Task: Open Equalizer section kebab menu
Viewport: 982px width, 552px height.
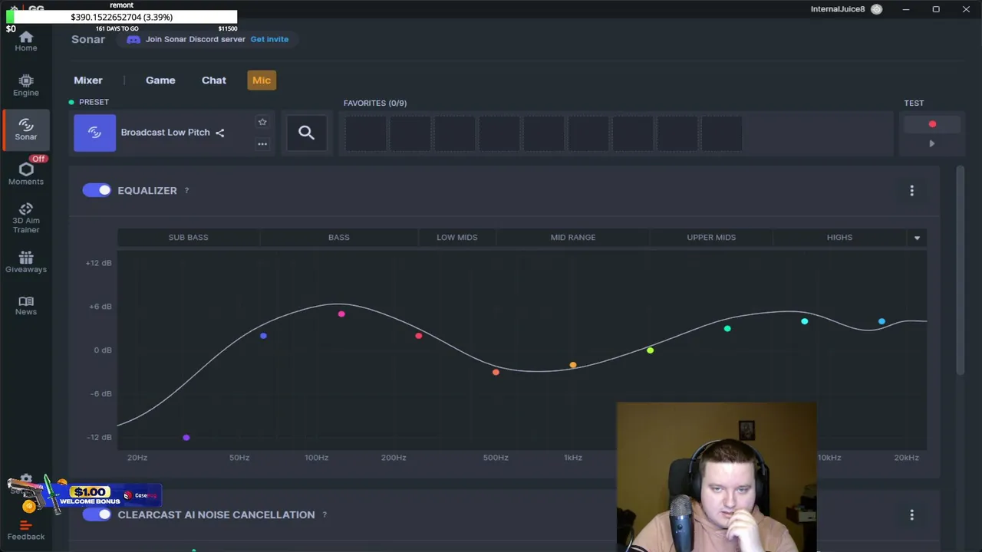Action: (911, 191)
